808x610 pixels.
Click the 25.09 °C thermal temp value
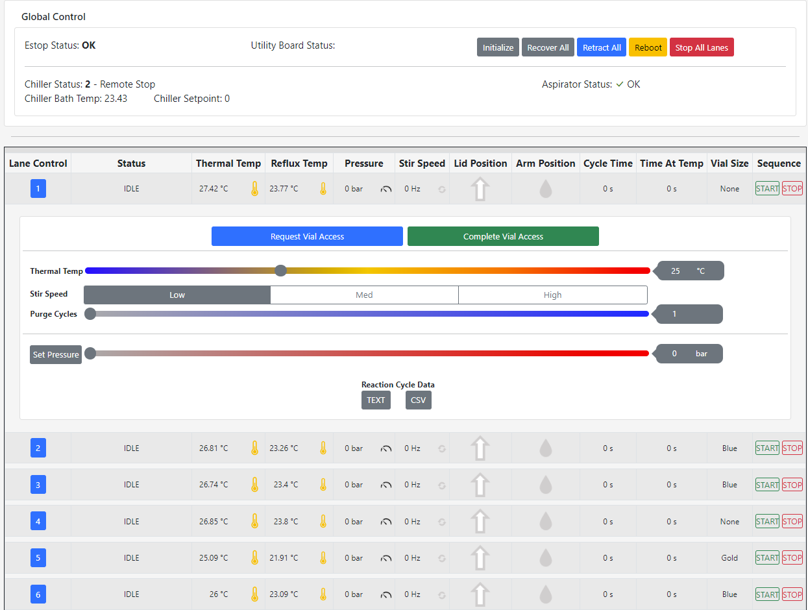tap(214, 558)
